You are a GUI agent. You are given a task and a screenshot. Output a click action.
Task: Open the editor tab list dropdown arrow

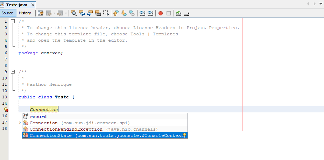(321, 4)
